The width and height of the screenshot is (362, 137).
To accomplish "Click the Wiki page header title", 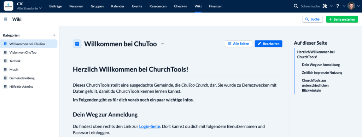I will [17, 19].
